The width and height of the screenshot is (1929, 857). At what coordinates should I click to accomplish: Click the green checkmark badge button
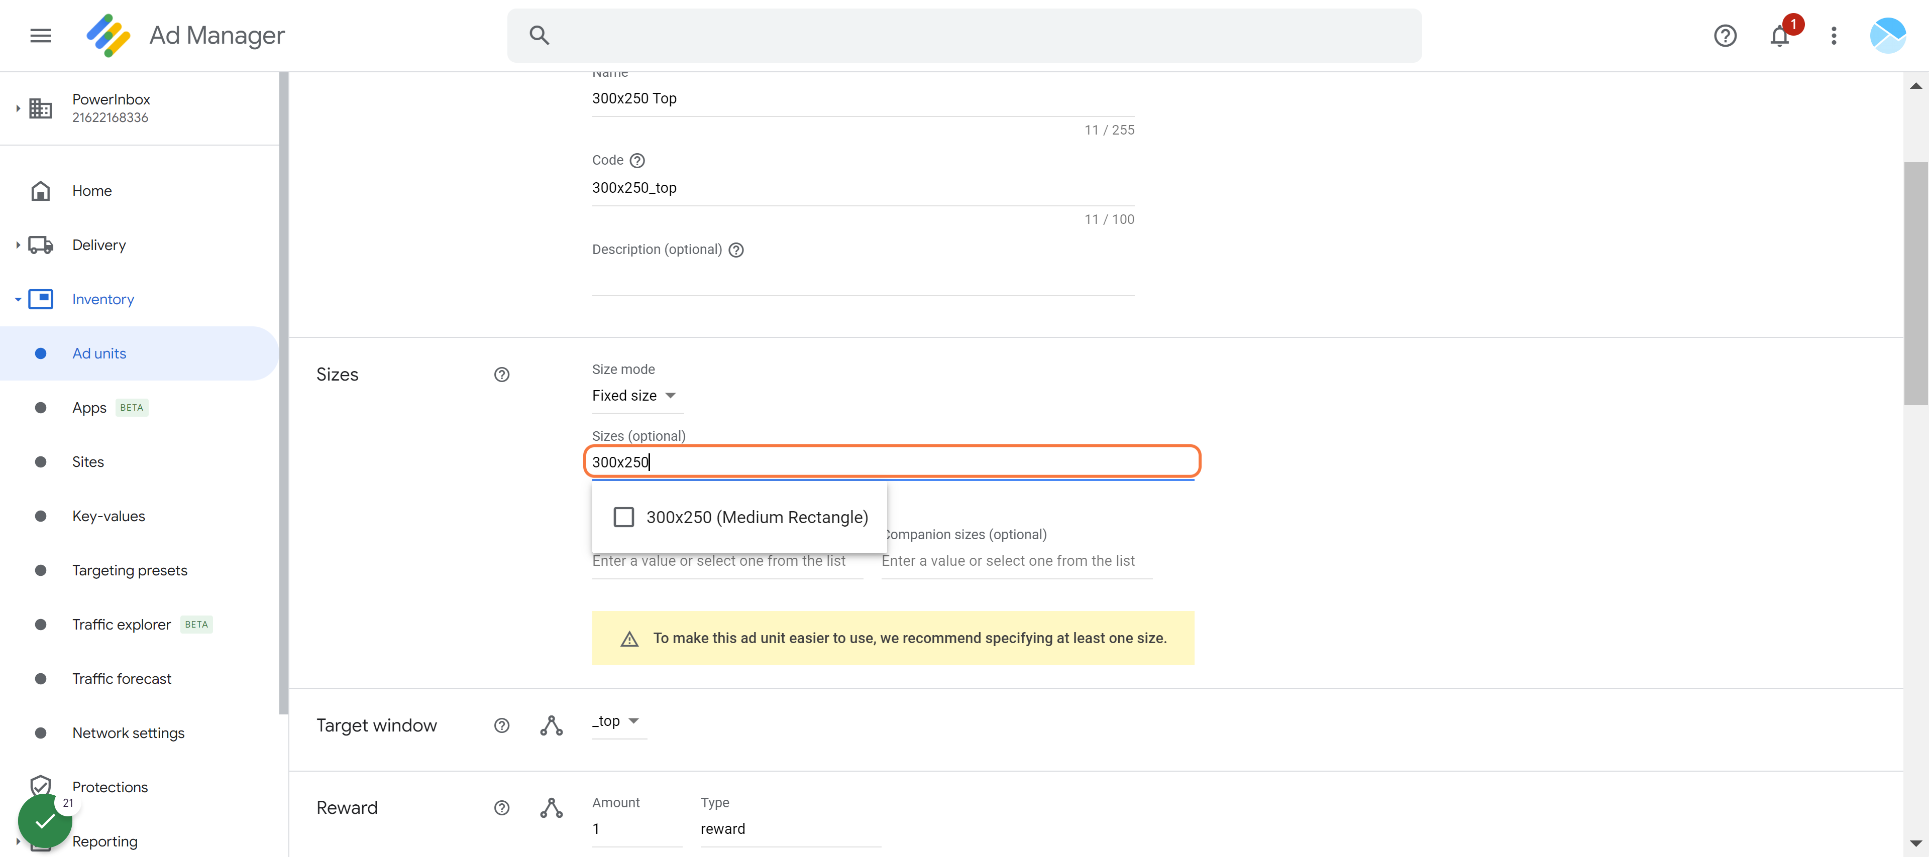tap(45, 821)
